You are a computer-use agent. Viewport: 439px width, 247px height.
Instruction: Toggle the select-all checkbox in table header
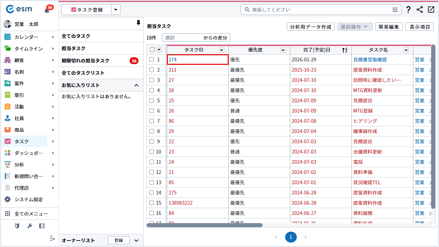tap(152, 50)
